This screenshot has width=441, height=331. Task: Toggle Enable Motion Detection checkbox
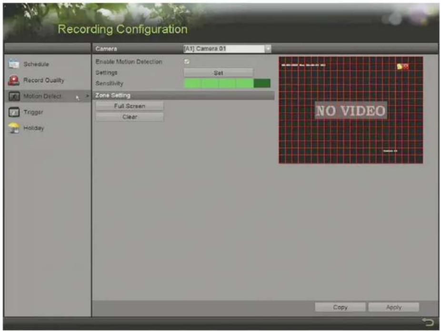[x=187, y=61]
